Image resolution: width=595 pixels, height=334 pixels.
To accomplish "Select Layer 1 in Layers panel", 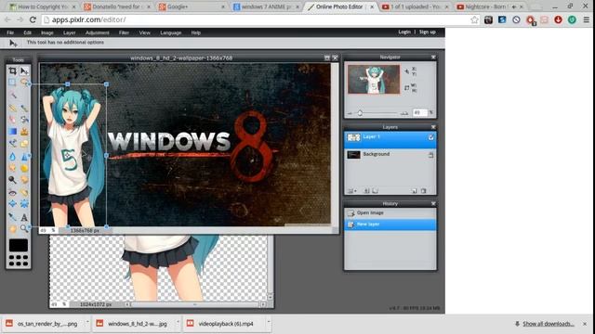I will (x=390, y=140).
